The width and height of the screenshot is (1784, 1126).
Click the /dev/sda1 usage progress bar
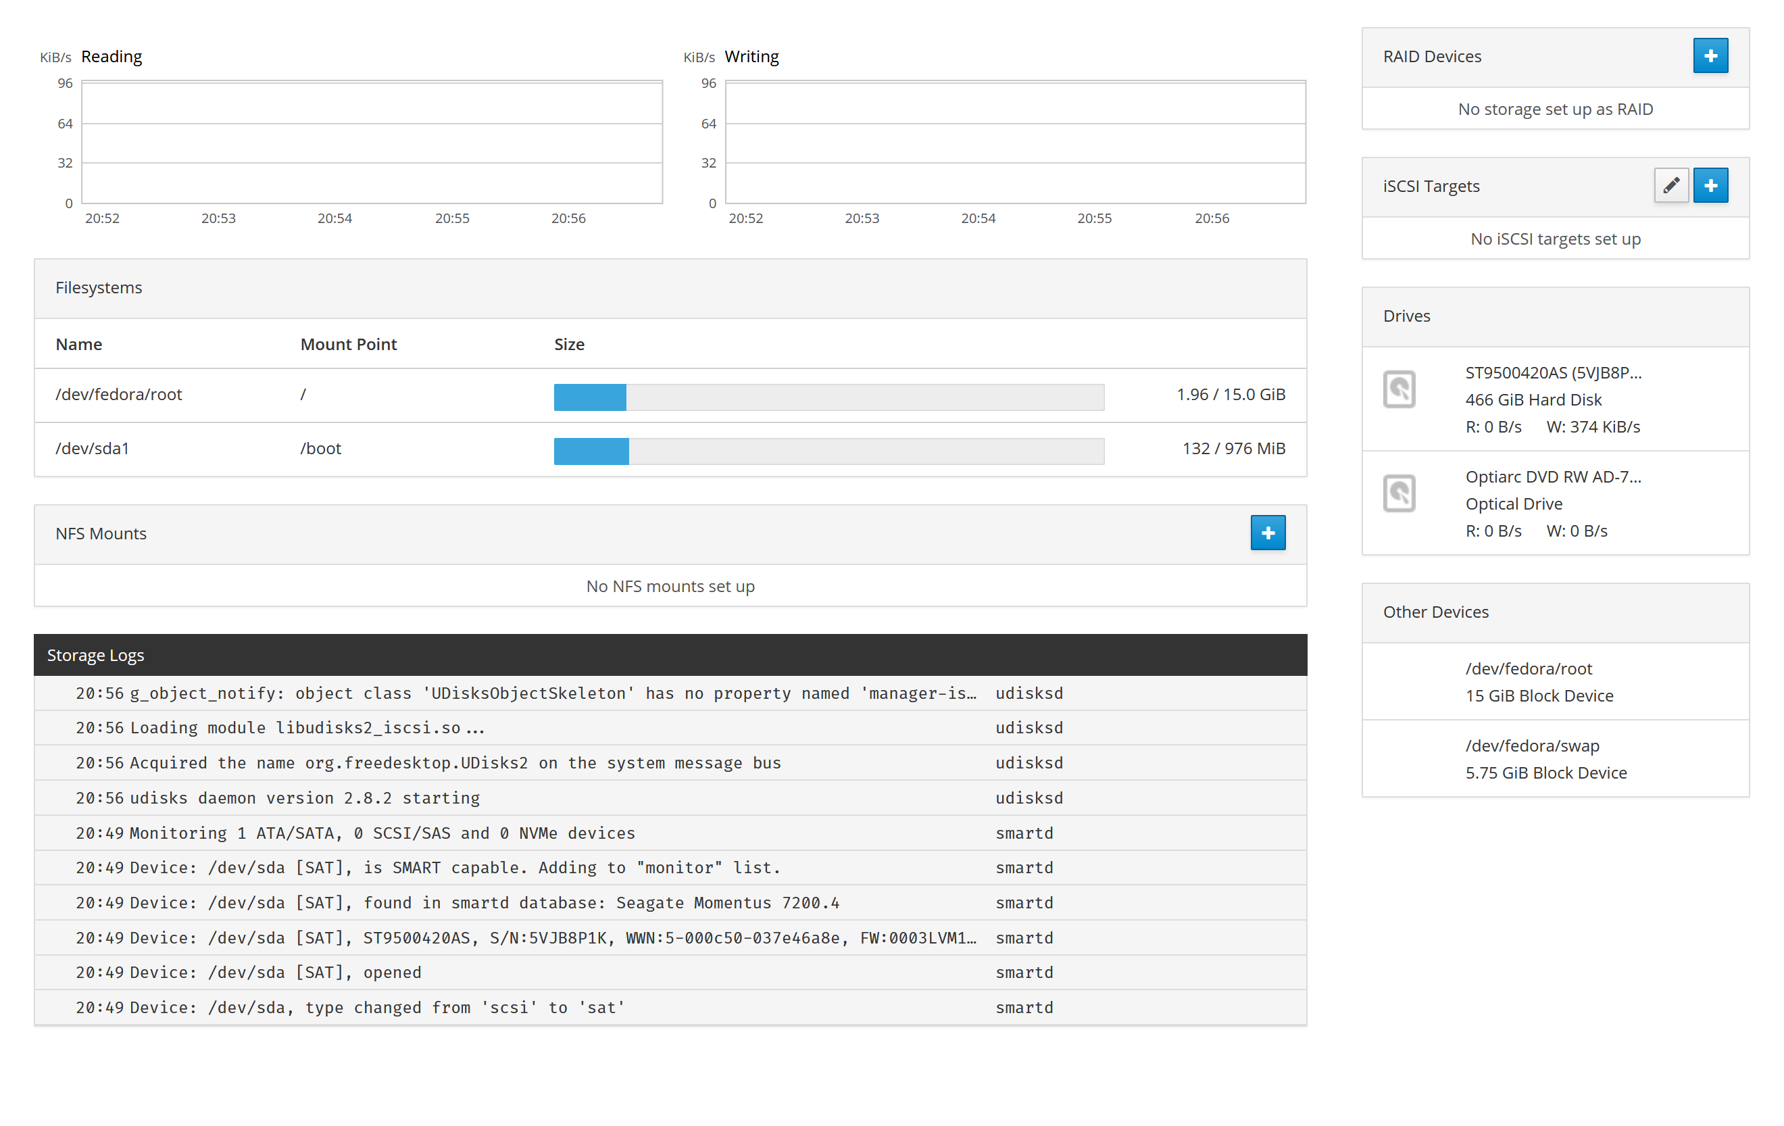click(x=828, y=450)
